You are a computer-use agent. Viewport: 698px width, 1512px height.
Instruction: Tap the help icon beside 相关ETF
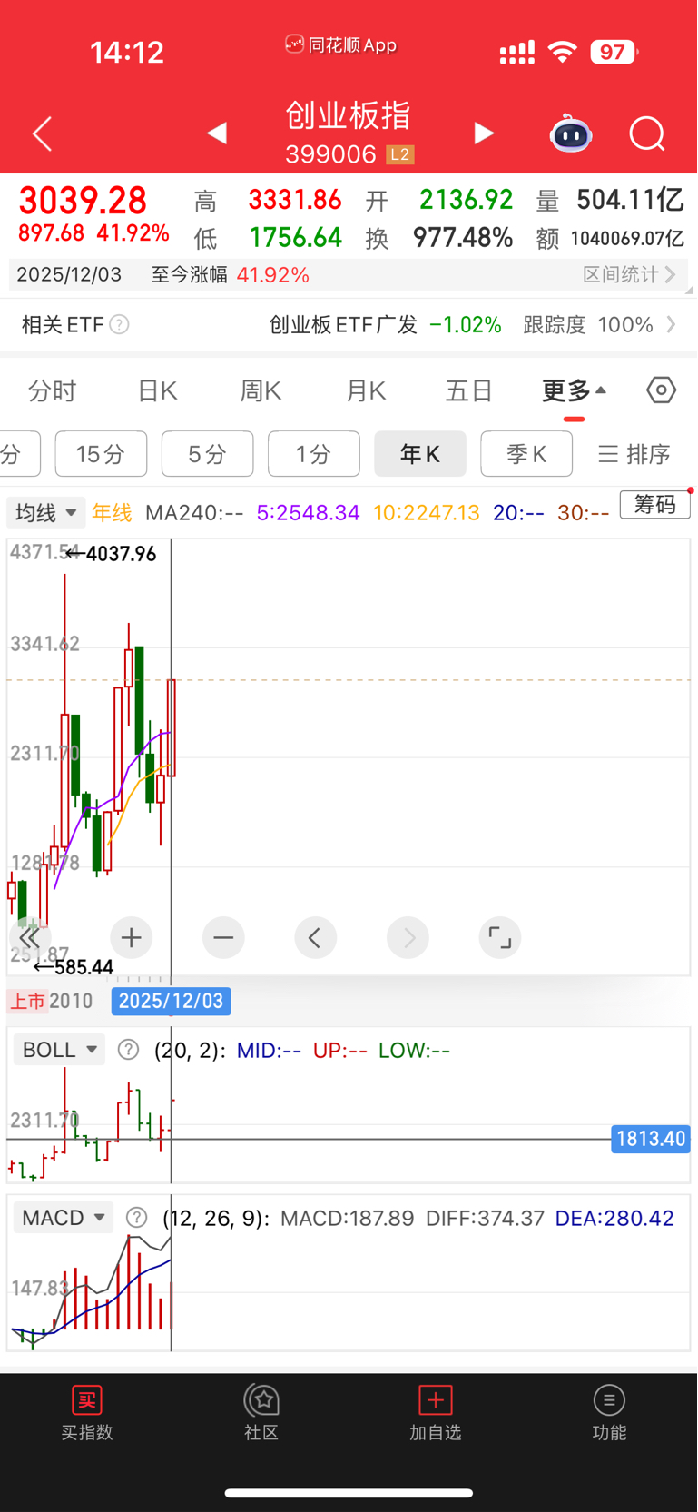pos(119,324)
